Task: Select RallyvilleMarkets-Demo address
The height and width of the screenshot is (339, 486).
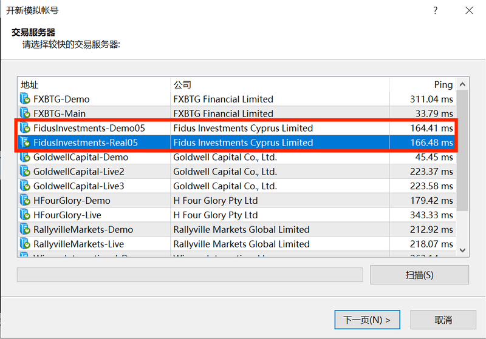Action: pyautogui.click(x=83, y=229)
